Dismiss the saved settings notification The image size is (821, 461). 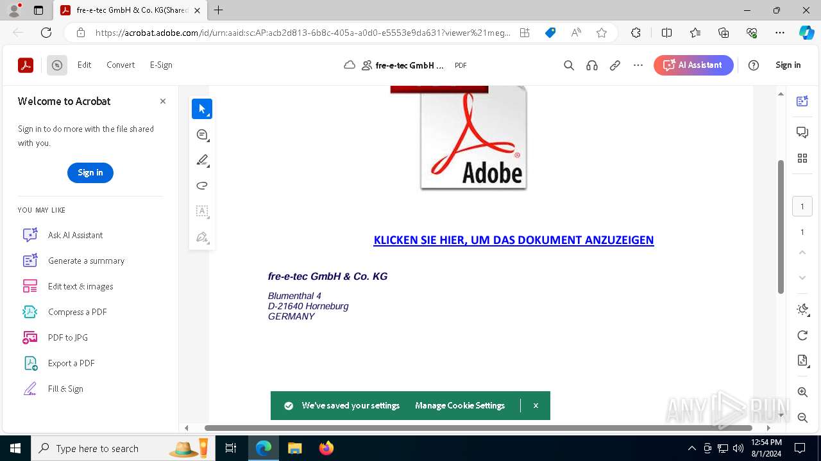[x=536, y=406]
